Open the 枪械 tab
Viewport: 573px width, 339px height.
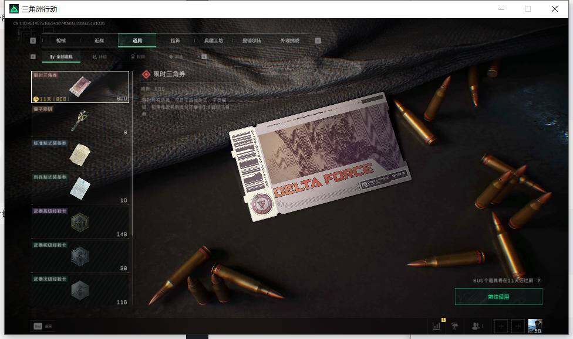click(61, 40)
